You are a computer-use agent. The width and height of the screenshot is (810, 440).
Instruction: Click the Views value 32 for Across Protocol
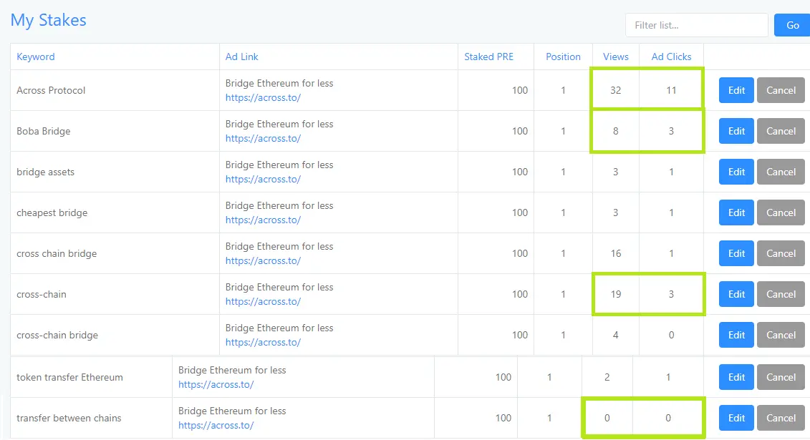click(x=616, y=90)
